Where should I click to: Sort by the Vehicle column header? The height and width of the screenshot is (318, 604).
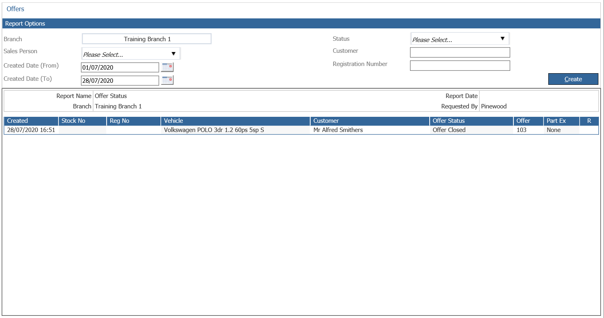[x=236, y=121]
